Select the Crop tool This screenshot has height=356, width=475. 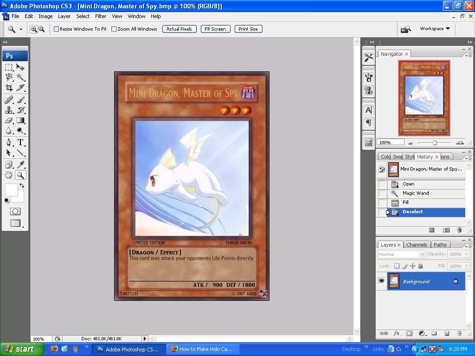(x=9, y=88)
